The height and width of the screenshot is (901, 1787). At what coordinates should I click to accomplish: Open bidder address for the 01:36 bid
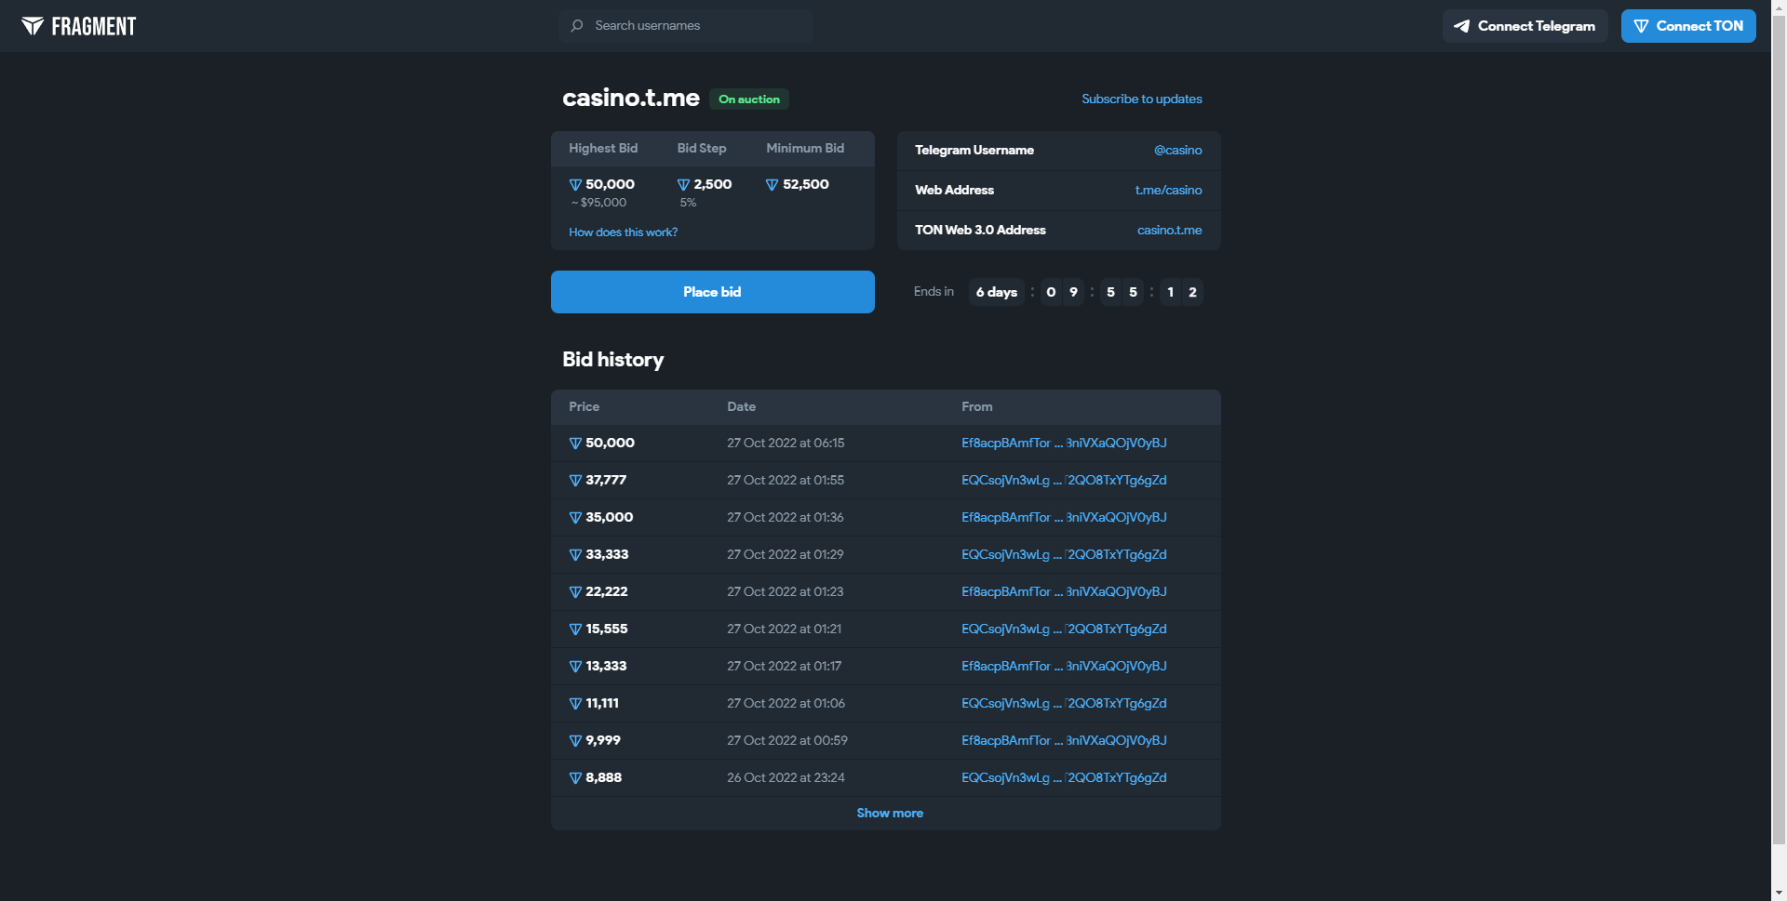click(x=1064, y=518)
